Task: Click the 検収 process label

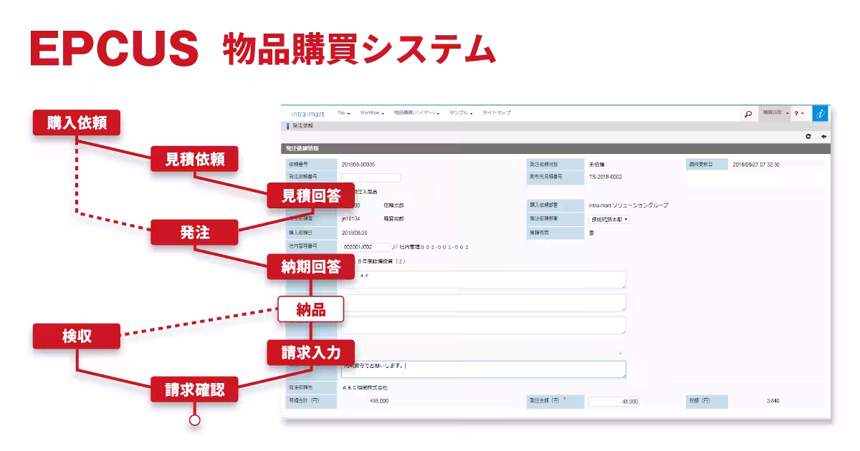Action: (77, 336)
